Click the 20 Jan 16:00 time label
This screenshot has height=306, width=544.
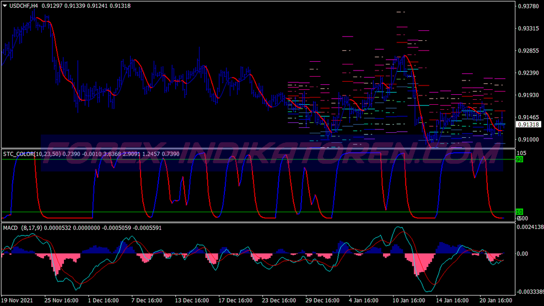494,301
